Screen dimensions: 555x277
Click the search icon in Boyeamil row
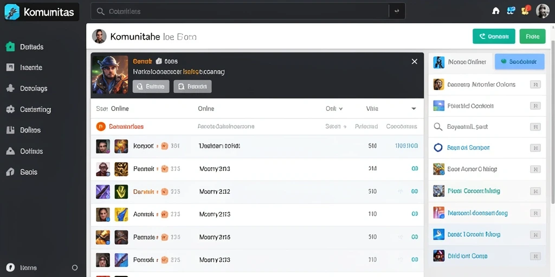click(438, 127)
